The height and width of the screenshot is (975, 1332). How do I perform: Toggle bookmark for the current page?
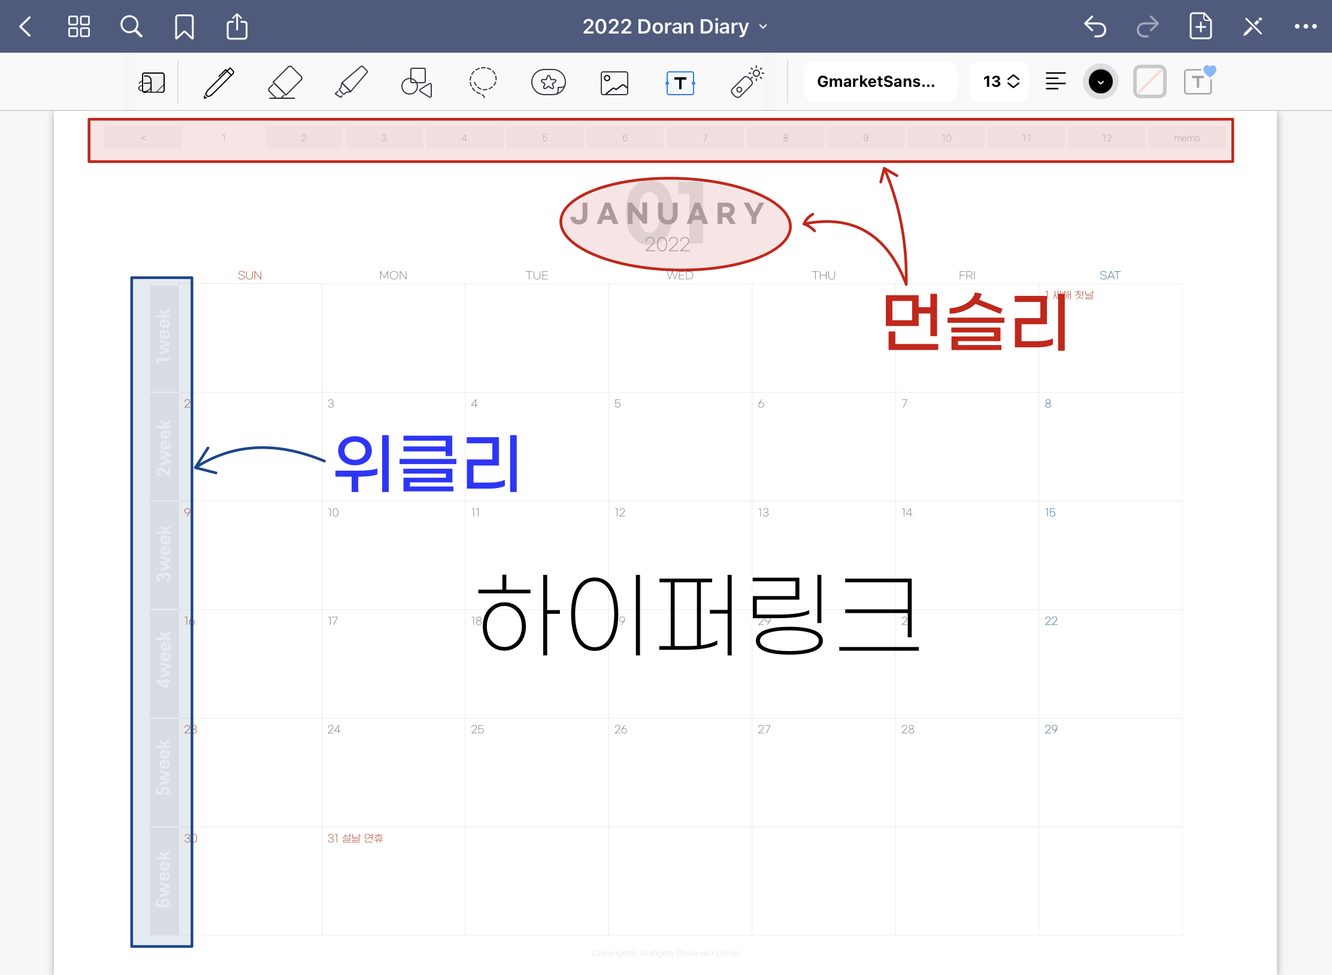pos(184,26)
